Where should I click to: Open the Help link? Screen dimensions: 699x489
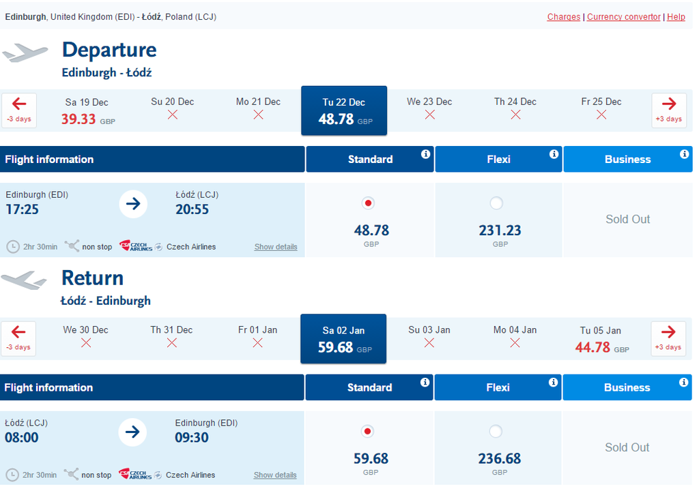pyautogui.click(x=676, y=17)
